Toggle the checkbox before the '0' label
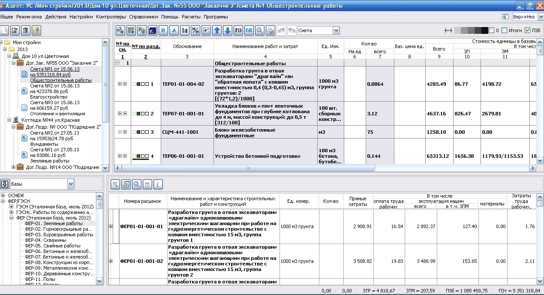544x295 pixels. (491, 30)
